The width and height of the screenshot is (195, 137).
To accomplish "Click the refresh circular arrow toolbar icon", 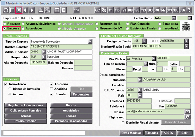I will [x=6, y=10].
